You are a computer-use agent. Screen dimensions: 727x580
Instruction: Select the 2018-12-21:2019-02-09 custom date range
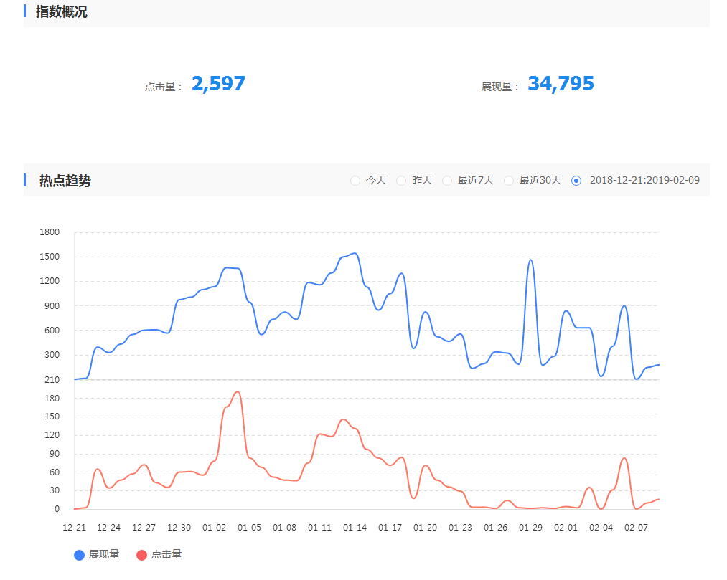[x=576, y=181]
